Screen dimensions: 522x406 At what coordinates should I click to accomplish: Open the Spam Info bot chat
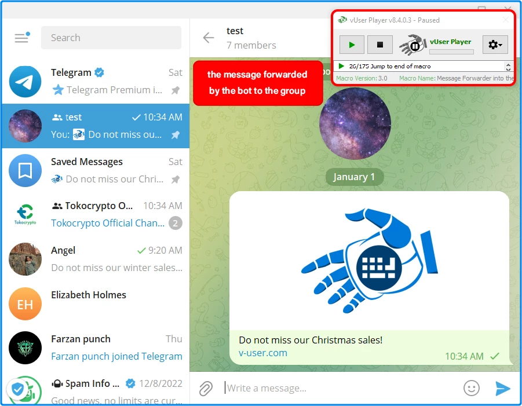tap(96, 388)
